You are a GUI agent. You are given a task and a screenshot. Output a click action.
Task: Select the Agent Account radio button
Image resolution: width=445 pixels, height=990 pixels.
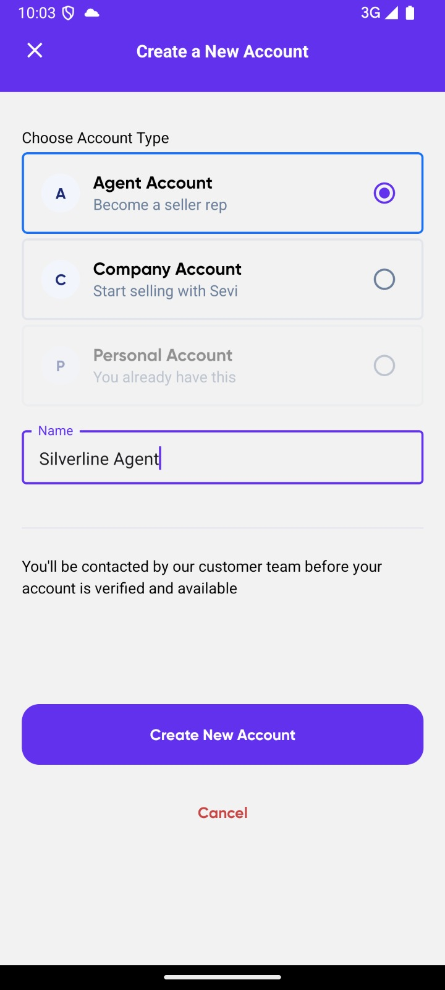[384, 193]
